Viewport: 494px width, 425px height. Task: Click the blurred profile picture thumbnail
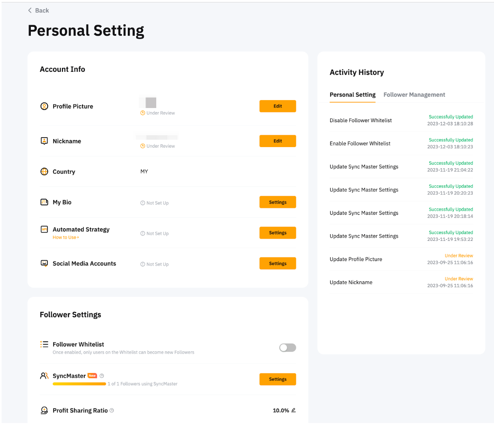(x=151, y=103)
